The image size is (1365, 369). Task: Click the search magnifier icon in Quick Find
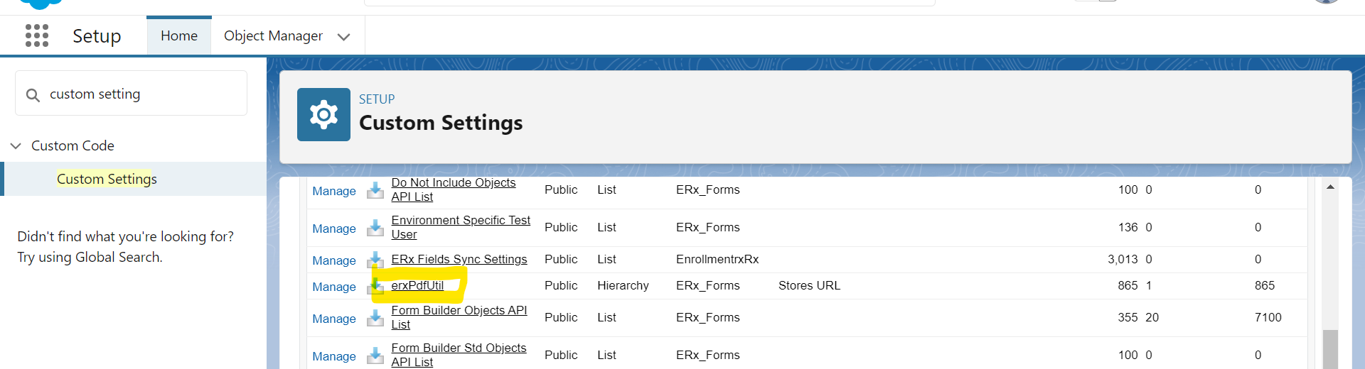33,95
